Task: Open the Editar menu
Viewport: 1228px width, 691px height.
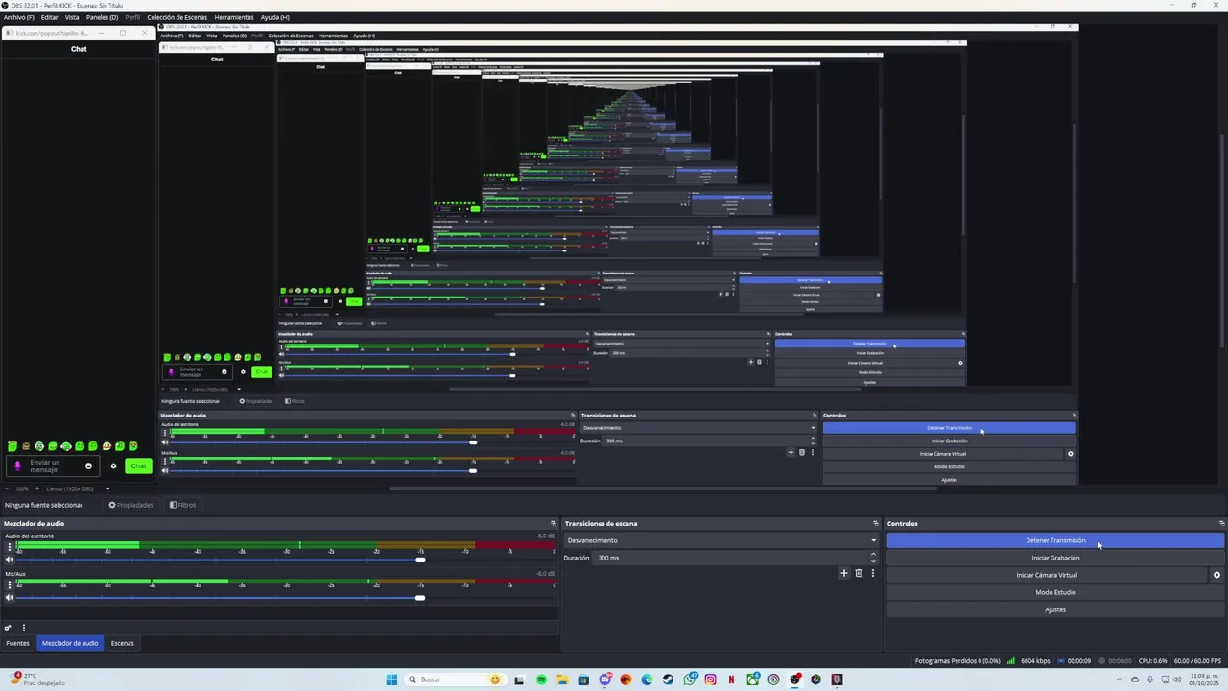Action: (49, 17)
